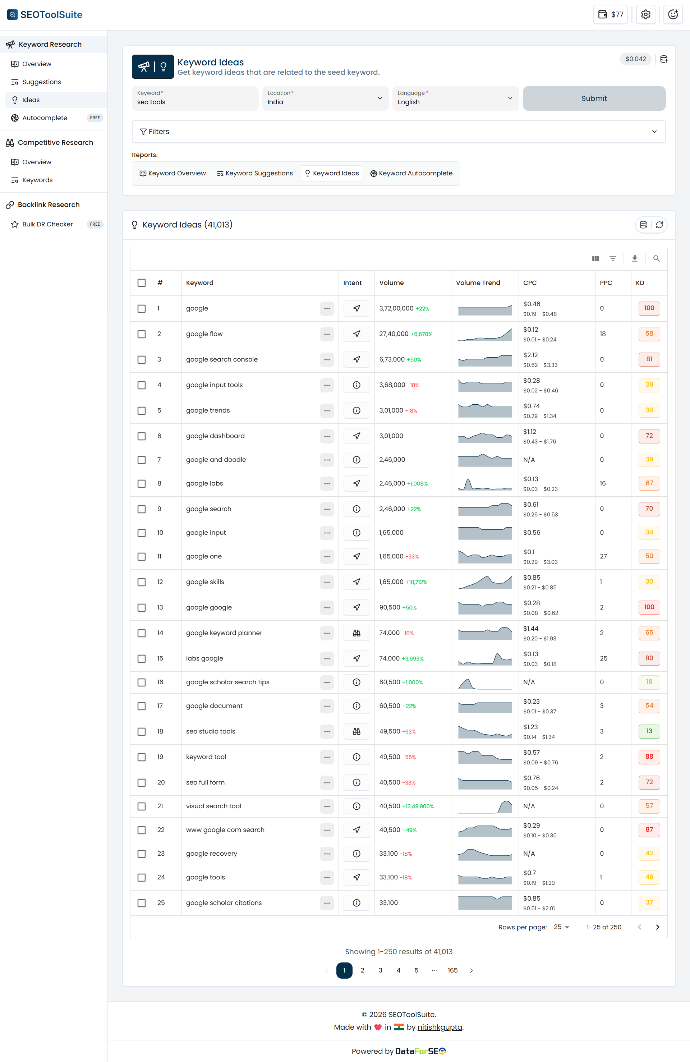This screenshot has width=690, height=1062.
Task: Sort by the CPC column header
Action: coord(530,283)
